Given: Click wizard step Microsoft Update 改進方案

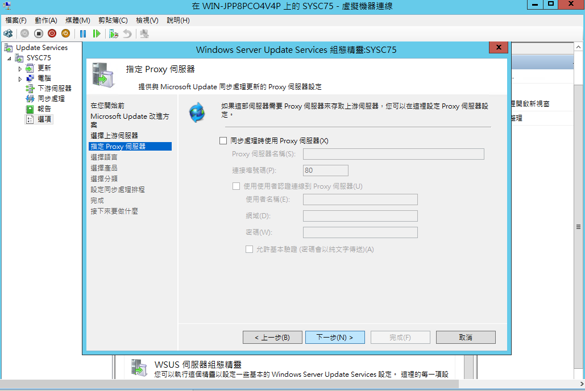Looking at the screenshot, I should tap(130, 120).
